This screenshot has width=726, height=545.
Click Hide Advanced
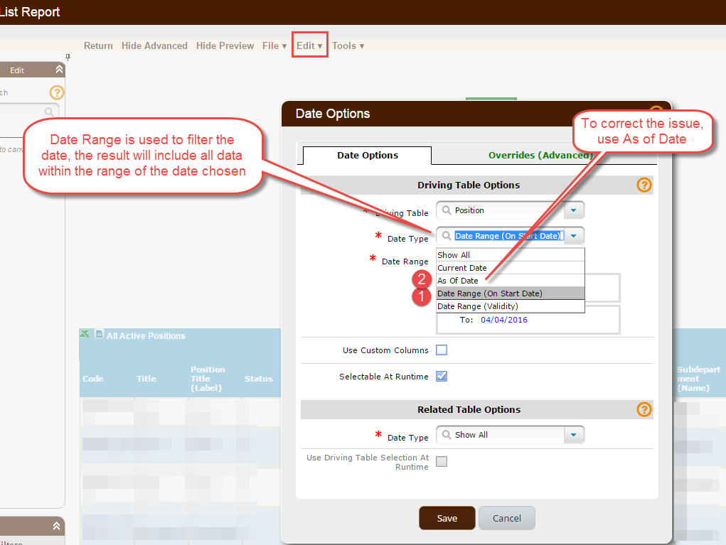click(x=154, y=45)
